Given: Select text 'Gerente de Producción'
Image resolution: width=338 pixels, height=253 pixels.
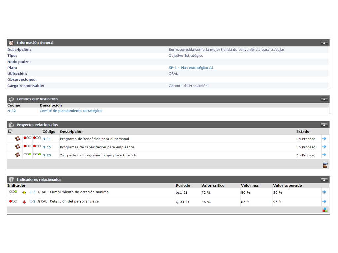Looking at the screenshot, I should coord(188,86).
